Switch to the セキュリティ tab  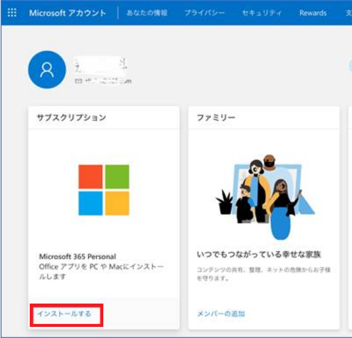coord(262,13)
